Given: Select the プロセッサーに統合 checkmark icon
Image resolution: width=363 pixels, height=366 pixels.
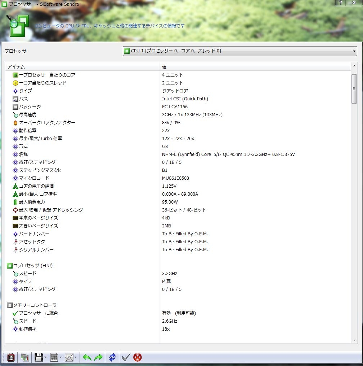Looking at the screenshot, I should (15, 313).
